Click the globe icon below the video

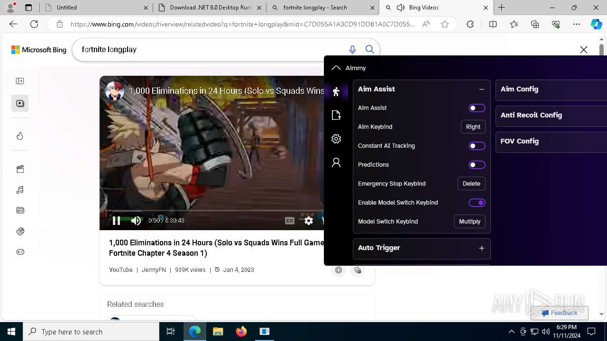(339, 270)
